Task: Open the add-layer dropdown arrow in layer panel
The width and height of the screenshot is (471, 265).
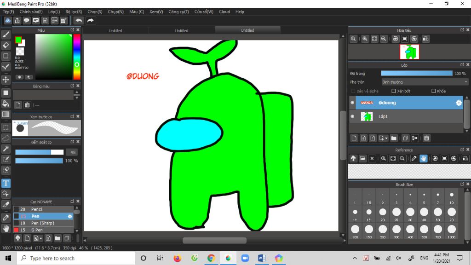Action: point(386,138)
